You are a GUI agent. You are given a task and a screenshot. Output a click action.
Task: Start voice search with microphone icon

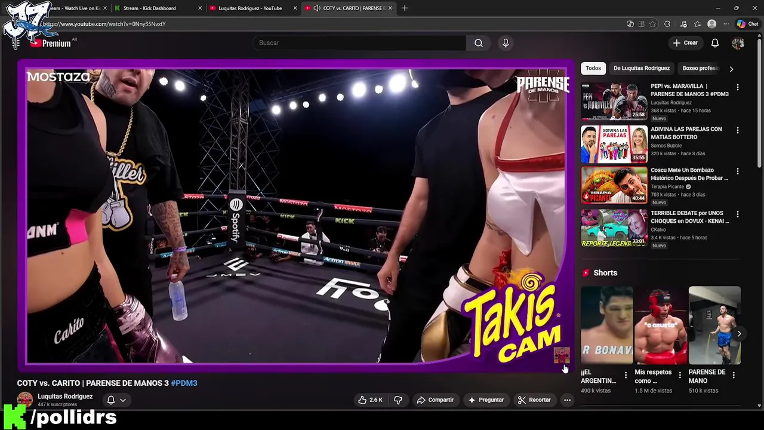[506, 43]
